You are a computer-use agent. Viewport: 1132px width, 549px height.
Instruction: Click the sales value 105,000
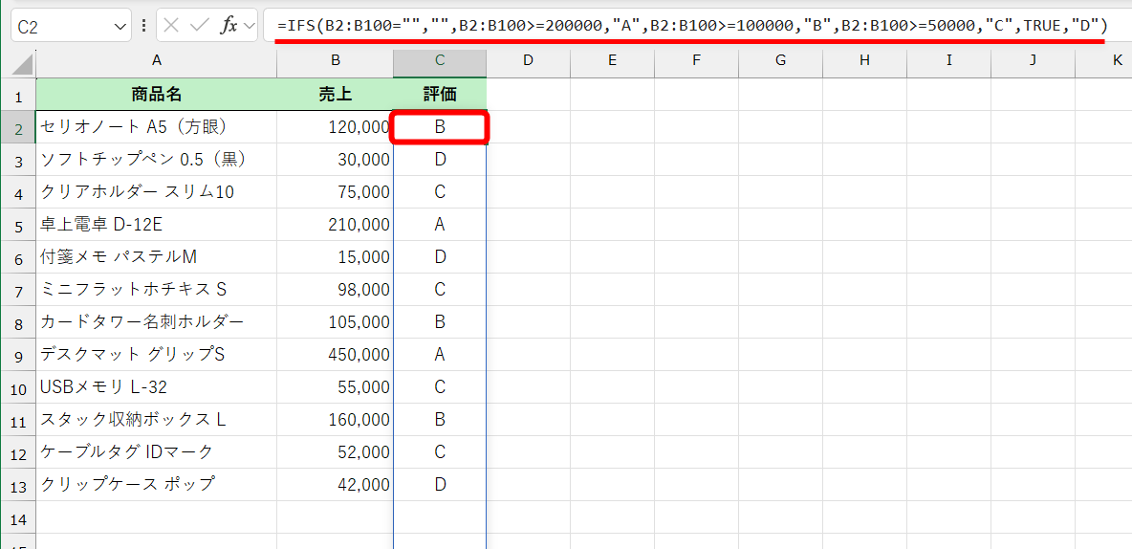[x=335, y=322]
